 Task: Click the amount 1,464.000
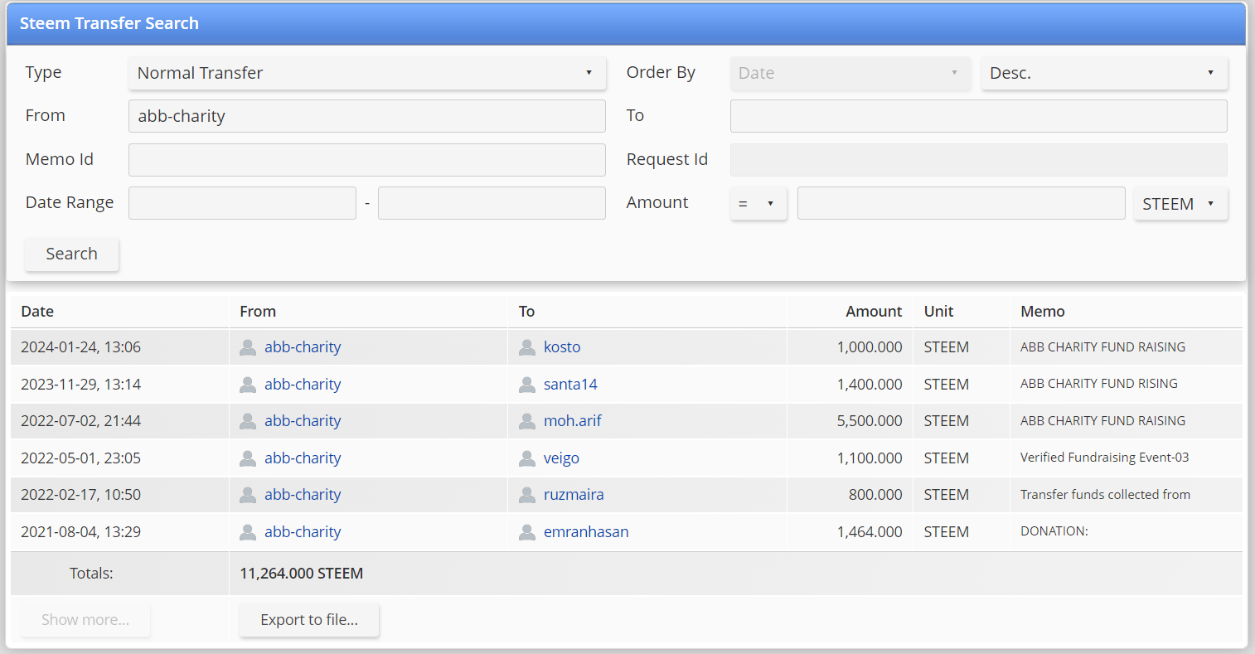tap(870, 532)
